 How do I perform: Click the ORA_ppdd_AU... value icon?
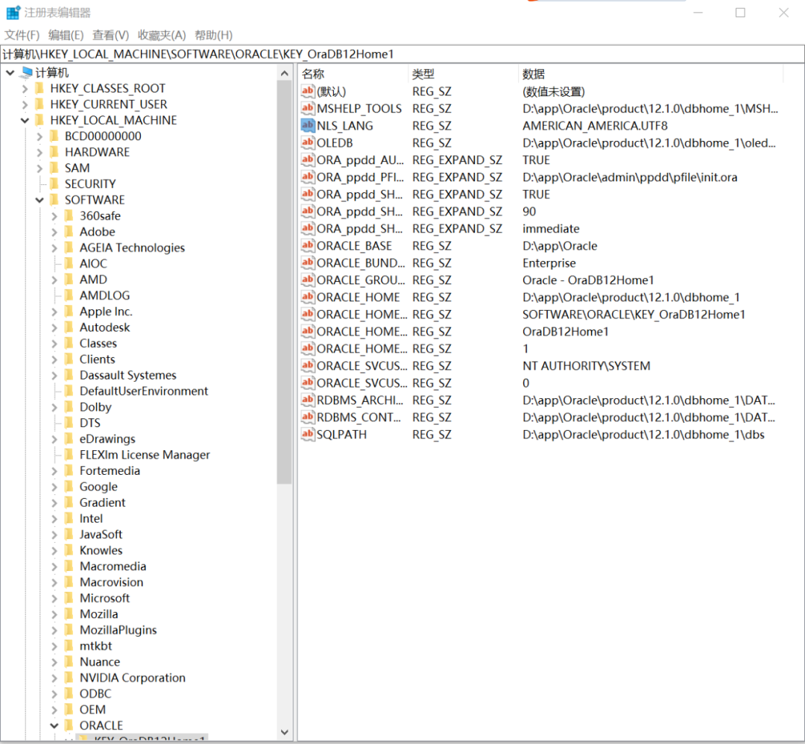click(x=308, y=160)
